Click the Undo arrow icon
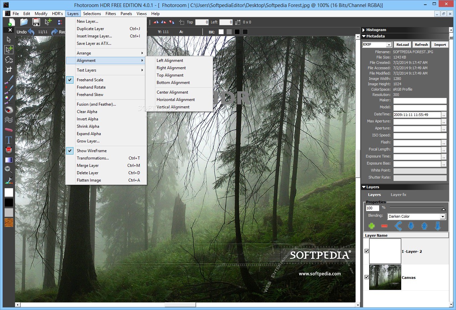456x310 pixels. click(31, 32)
